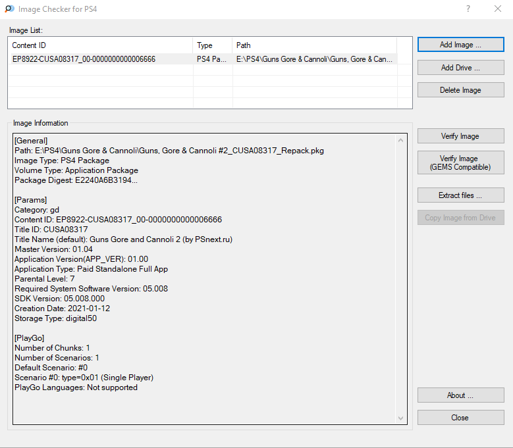Click the Delete Image button

(x=461, y=90)
